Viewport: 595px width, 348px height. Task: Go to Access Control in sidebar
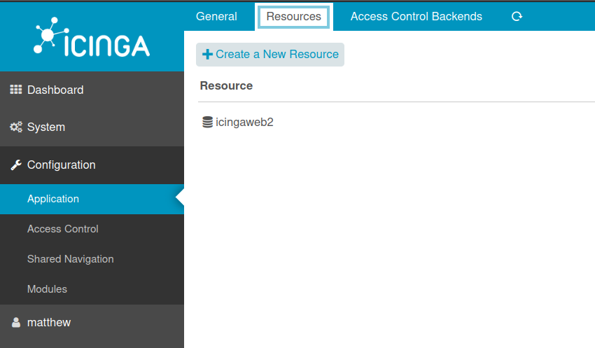coord(63,229)
